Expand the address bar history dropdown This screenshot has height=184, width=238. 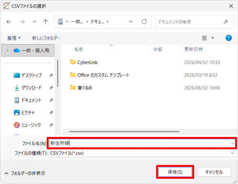click(x=131, y=21)
